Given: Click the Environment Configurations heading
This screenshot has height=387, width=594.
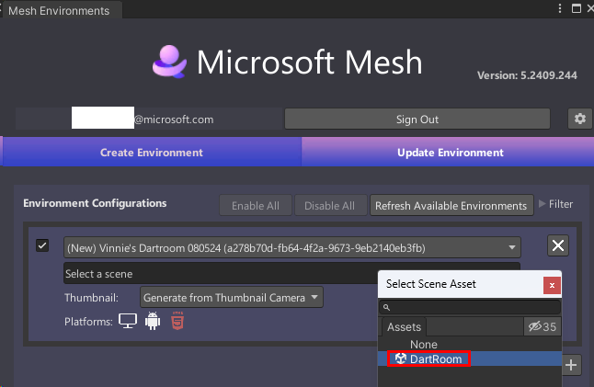Looking at the screenshot, I should (x=95, y=203).
